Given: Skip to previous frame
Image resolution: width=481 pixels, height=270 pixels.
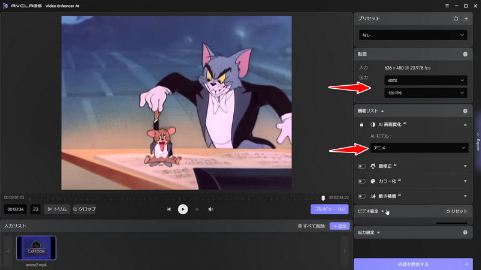Looking at the screenshot, I should 169,209.
